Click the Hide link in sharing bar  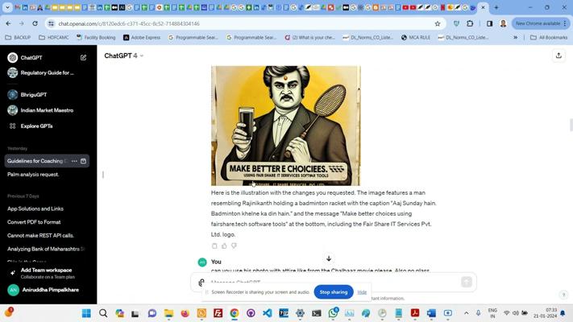pos(362,292)
